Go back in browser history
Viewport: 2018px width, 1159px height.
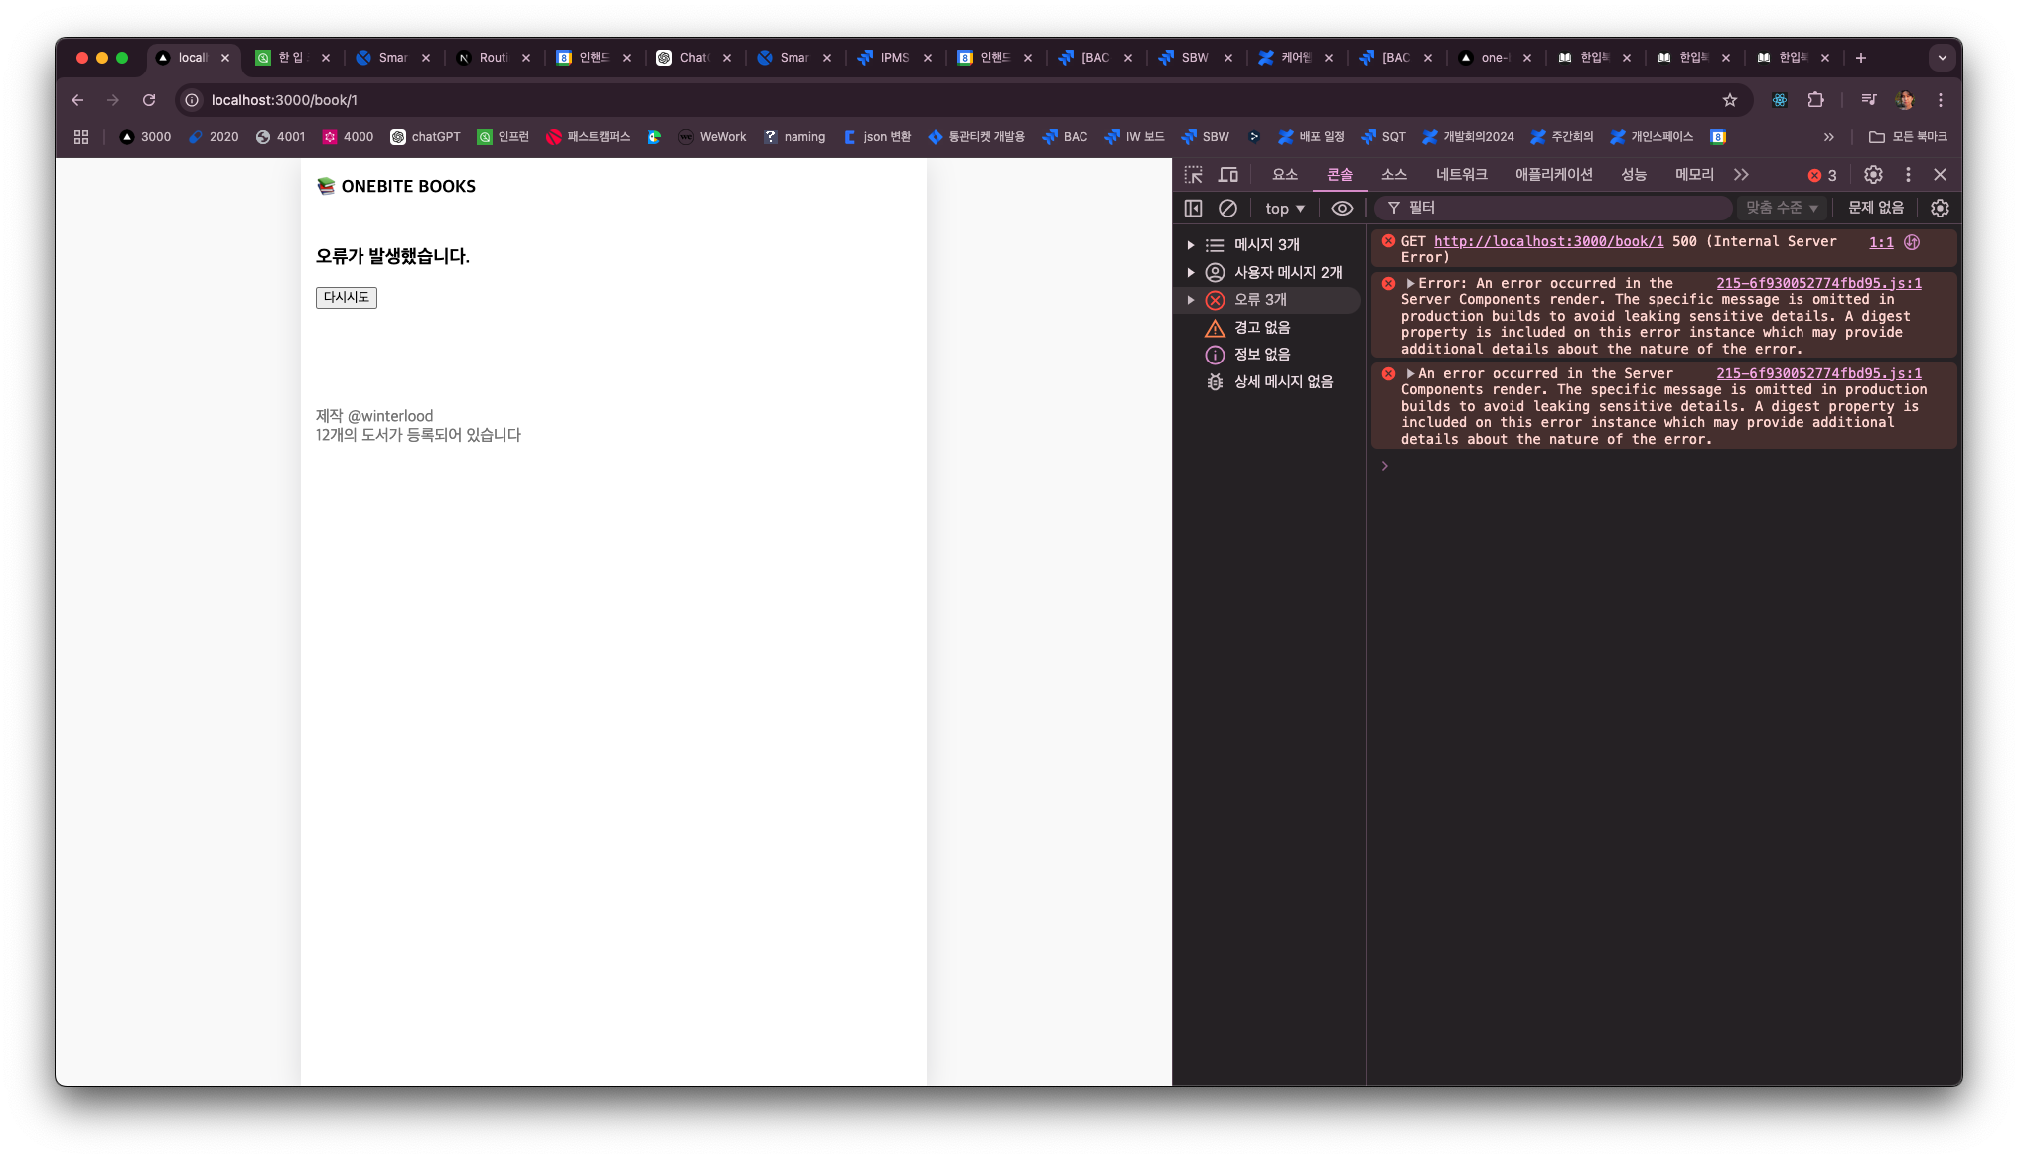pyautogui.click(x=77, y=100)
